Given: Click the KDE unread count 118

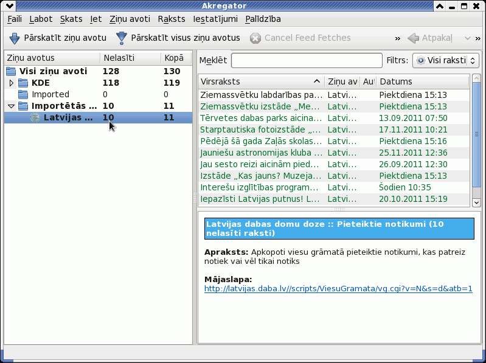Looking at the screenshot, I should (111, 83).
